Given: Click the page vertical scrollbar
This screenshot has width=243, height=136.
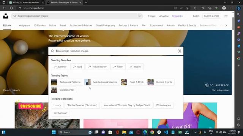Looking at the screenshot, I should (233, 23).
